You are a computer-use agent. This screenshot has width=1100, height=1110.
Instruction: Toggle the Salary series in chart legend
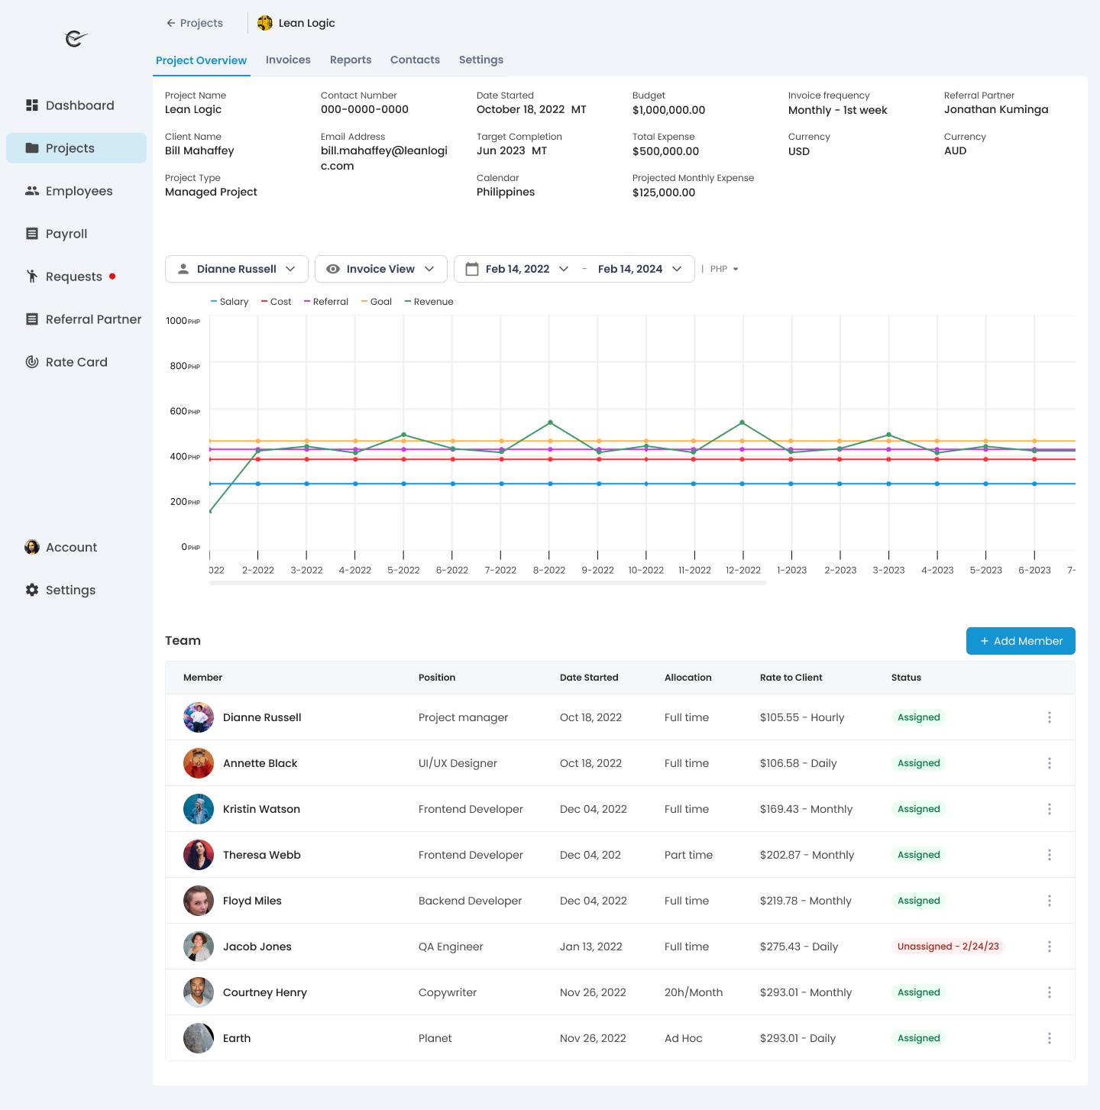pos(229,301)
